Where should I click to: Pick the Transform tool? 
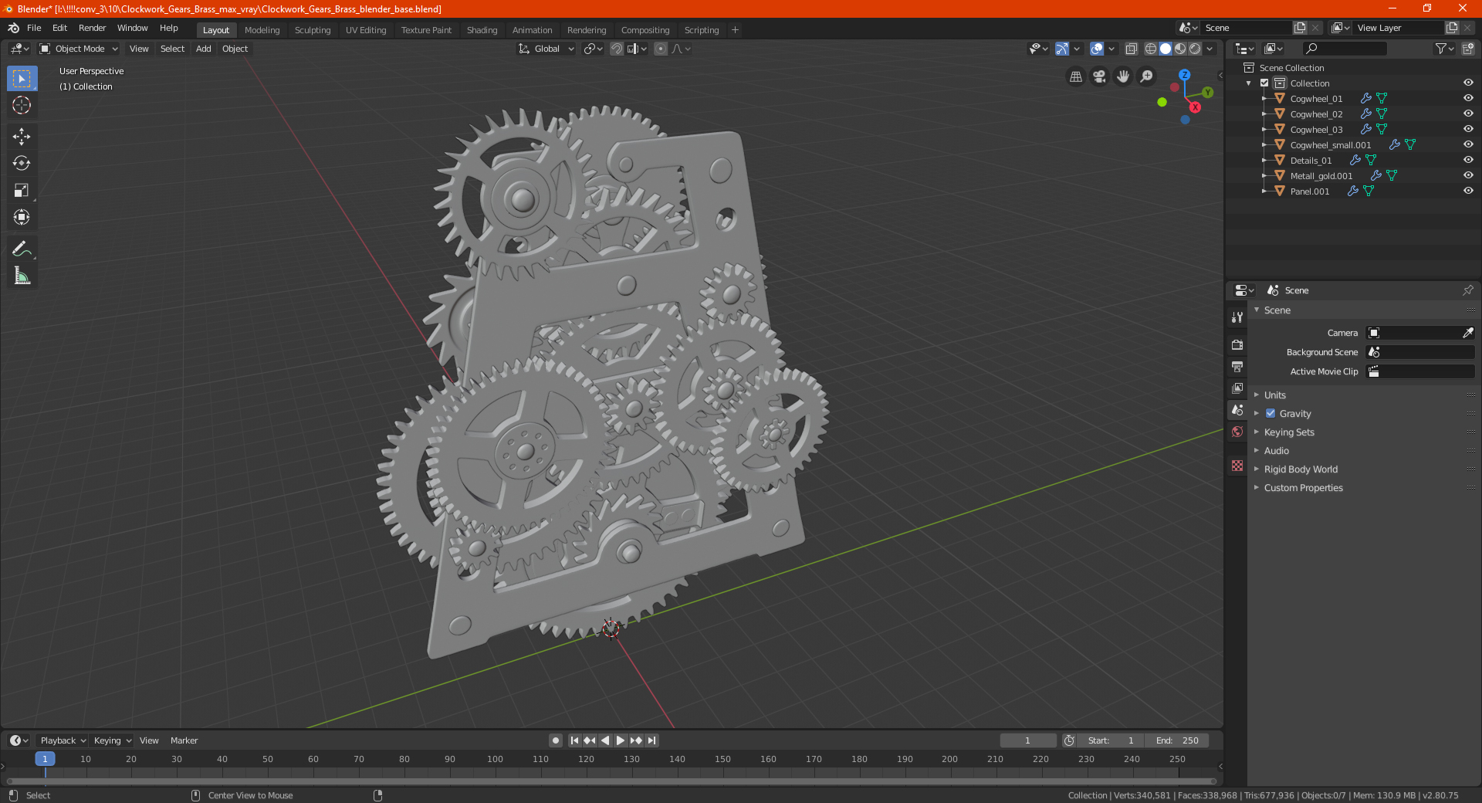22,217
